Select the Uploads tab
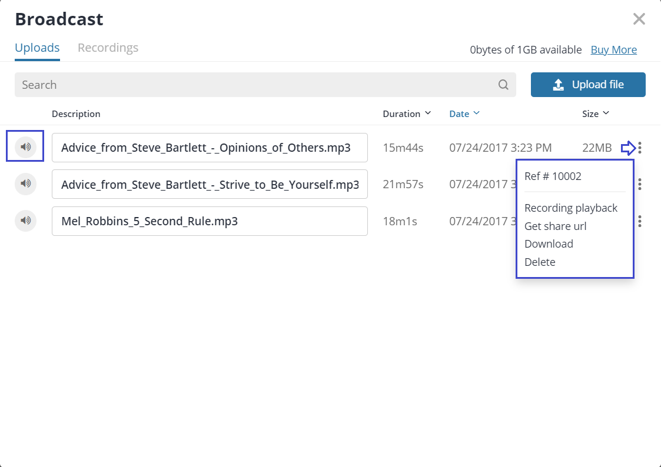661x467 pixels. click(37, 48)
